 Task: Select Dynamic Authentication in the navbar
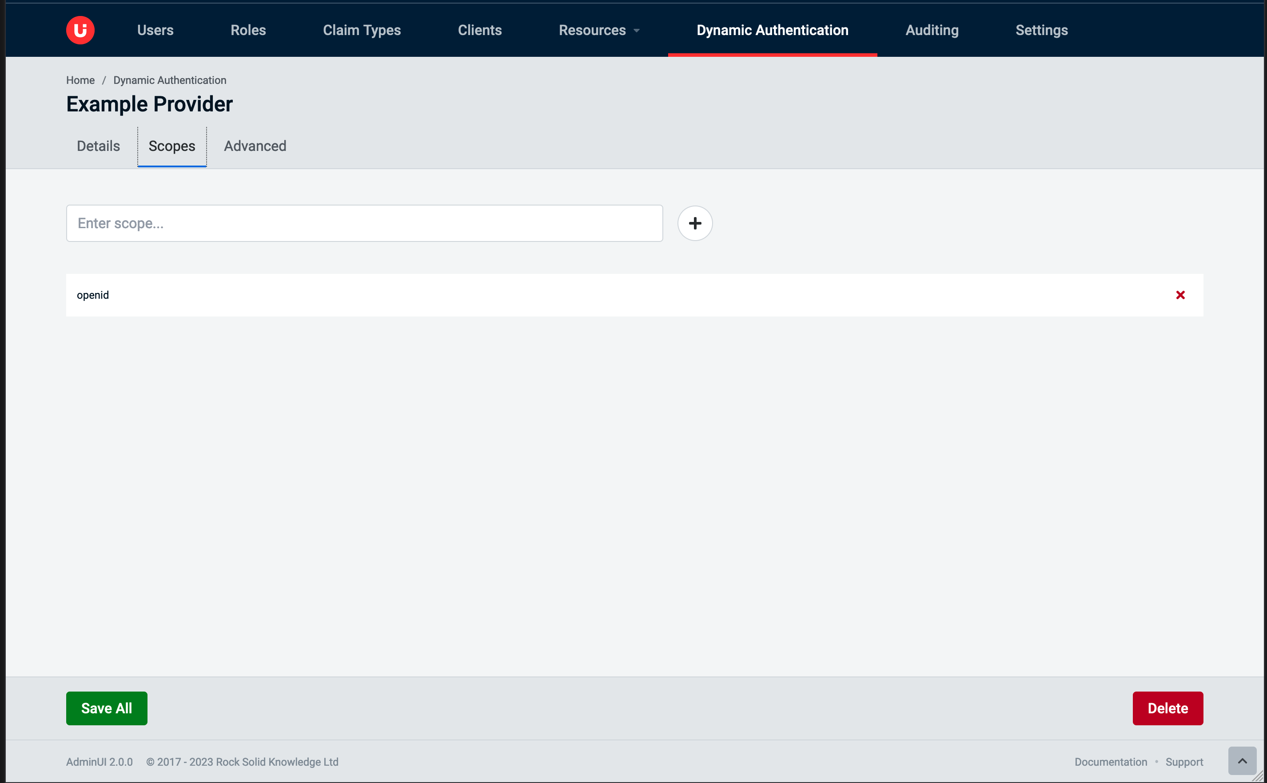point(772,30)
